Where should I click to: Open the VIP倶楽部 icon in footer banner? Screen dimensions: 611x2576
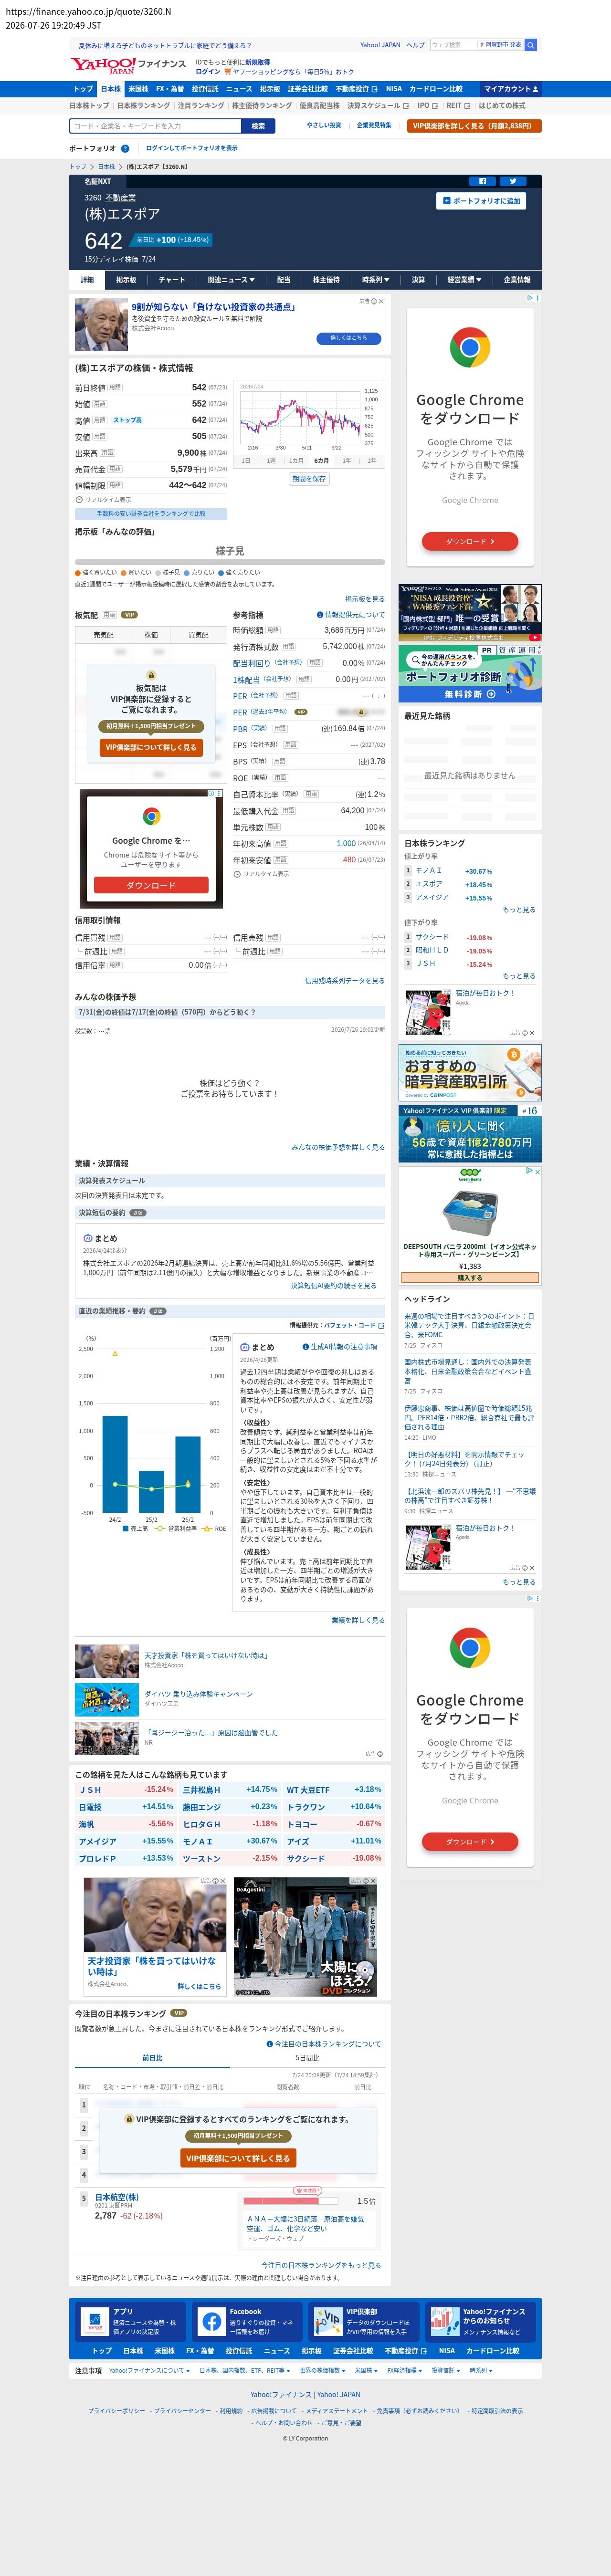(x=328, y=2321)
